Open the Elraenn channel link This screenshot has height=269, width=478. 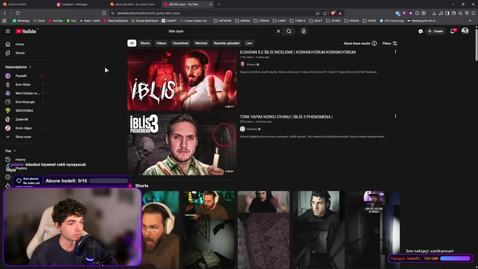pyautogui.click(x=251, y=64)
